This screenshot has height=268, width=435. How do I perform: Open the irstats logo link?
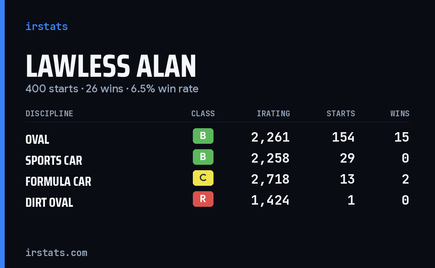[46, 26]
